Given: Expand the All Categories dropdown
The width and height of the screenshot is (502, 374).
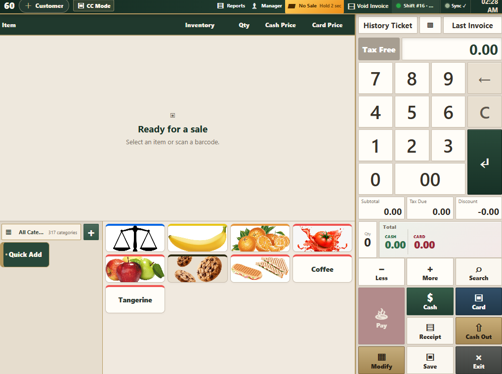Looking at the screenshot, I should [42, 233].
